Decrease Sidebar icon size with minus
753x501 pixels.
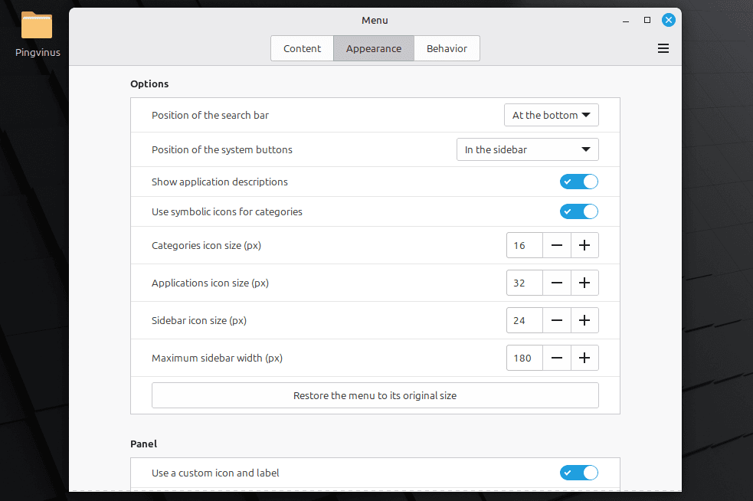[x=557, y=320]
